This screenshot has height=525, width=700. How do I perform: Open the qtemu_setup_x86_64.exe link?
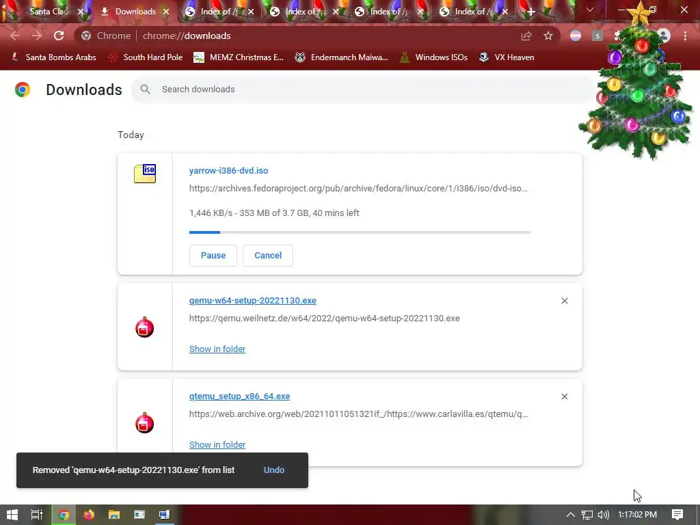tap(239, 396)
